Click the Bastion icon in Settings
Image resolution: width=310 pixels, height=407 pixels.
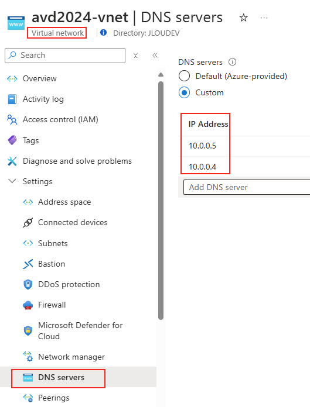(x=28, y=264)
